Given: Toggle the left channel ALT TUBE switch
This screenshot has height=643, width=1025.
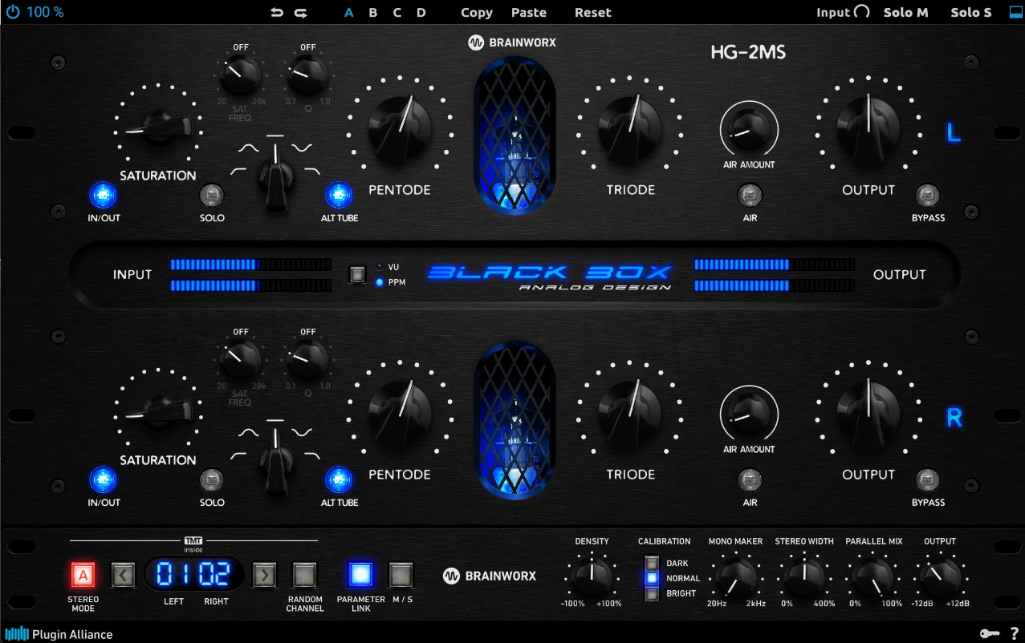Looking at the screenshot, I should pos(338,195).
